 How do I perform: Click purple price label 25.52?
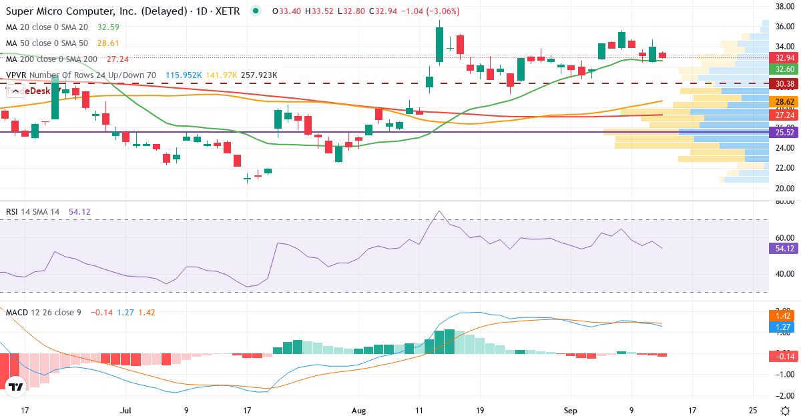coord(783,132)
